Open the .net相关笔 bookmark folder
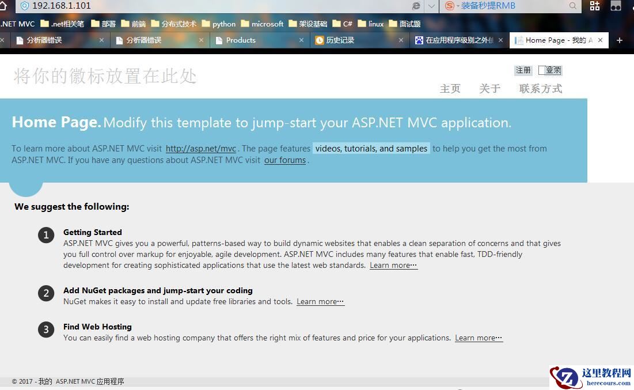 62,24
